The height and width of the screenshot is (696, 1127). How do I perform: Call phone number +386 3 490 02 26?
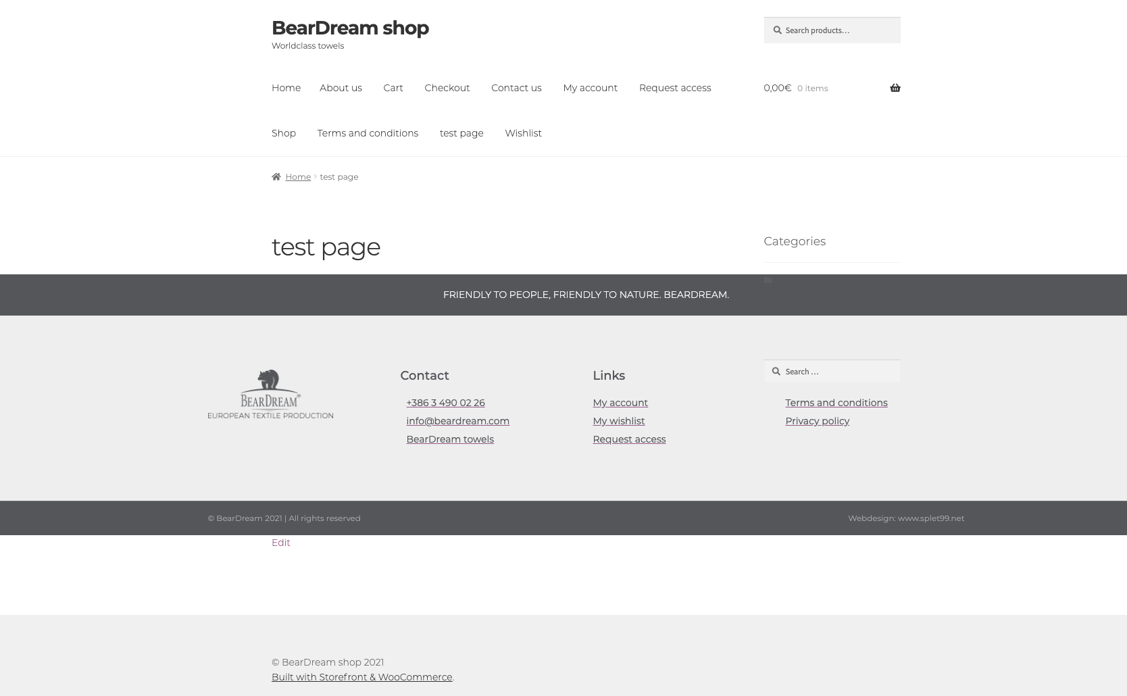[445, 403]
